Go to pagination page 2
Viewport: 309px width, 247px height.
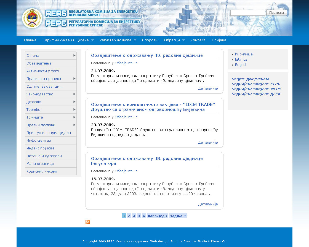point(129,216)
